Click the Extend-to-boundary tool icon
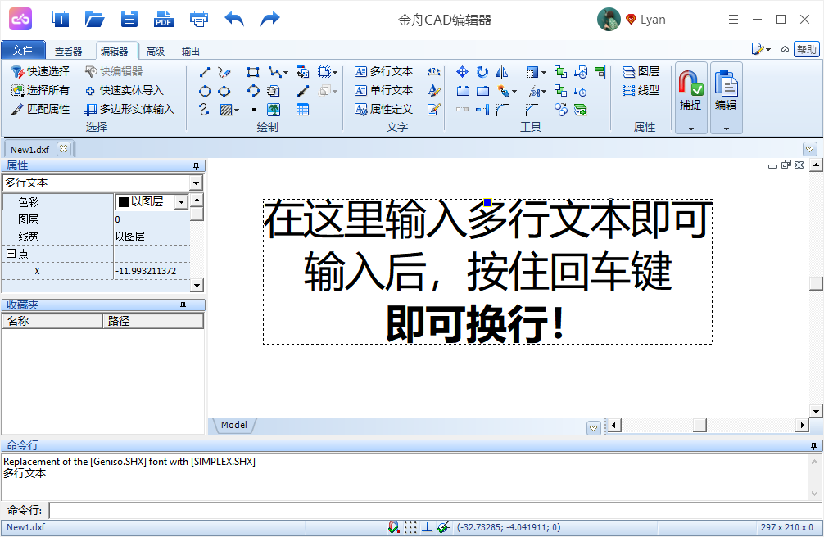The height and width of the screenshot is (537, 824). point(482,110)
